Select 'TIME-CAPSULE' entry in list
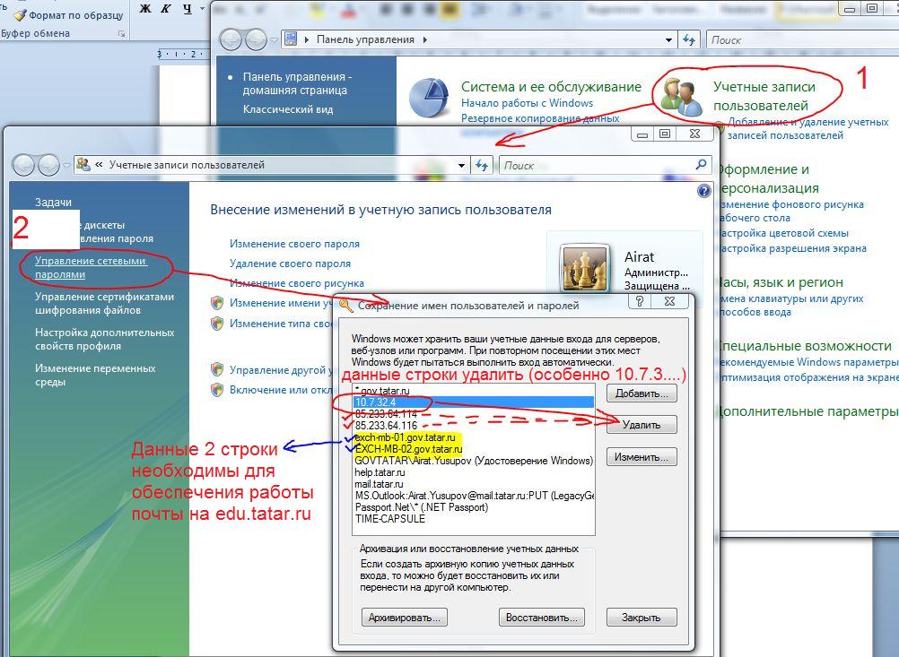 coord(474,519)
